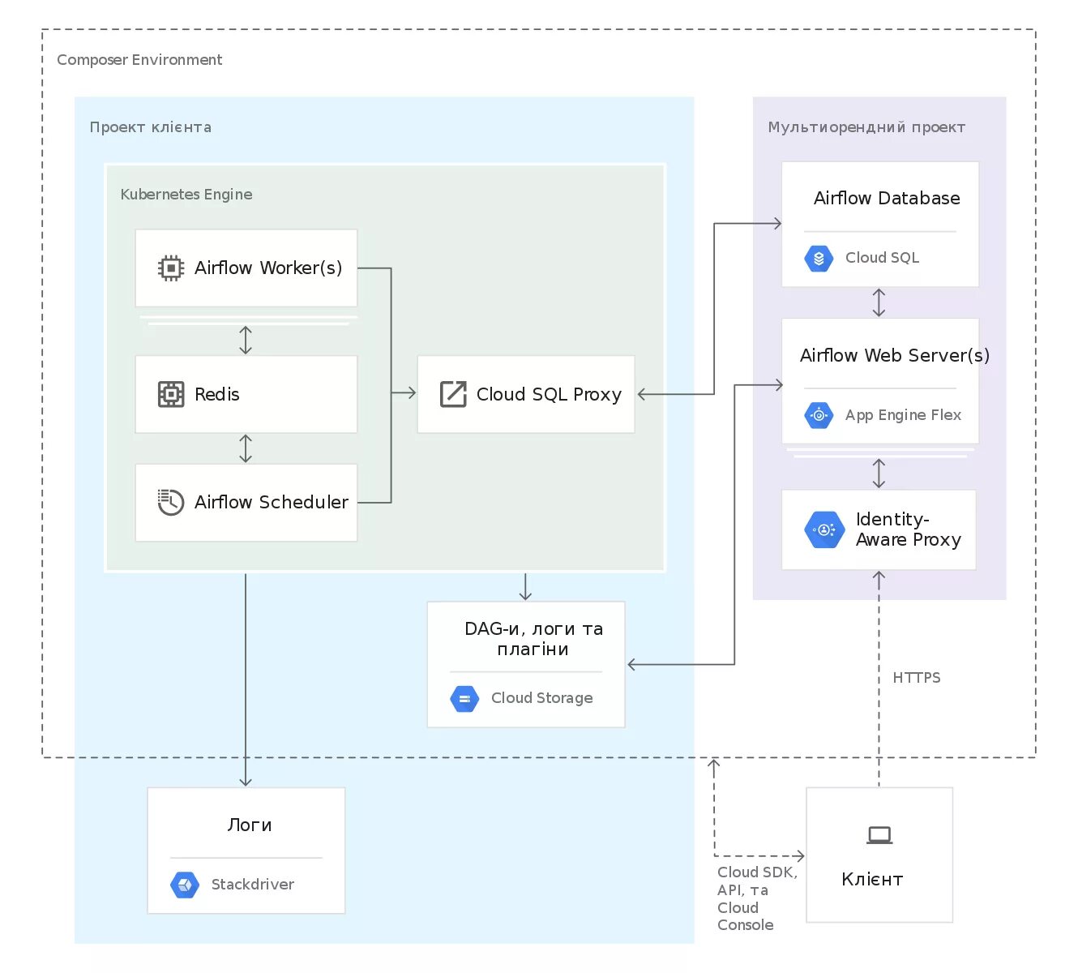This screenshot has width=1078, height=973.
Task: Click the Cloud SQL Proxy external-link icon
Action: [453, 394]
